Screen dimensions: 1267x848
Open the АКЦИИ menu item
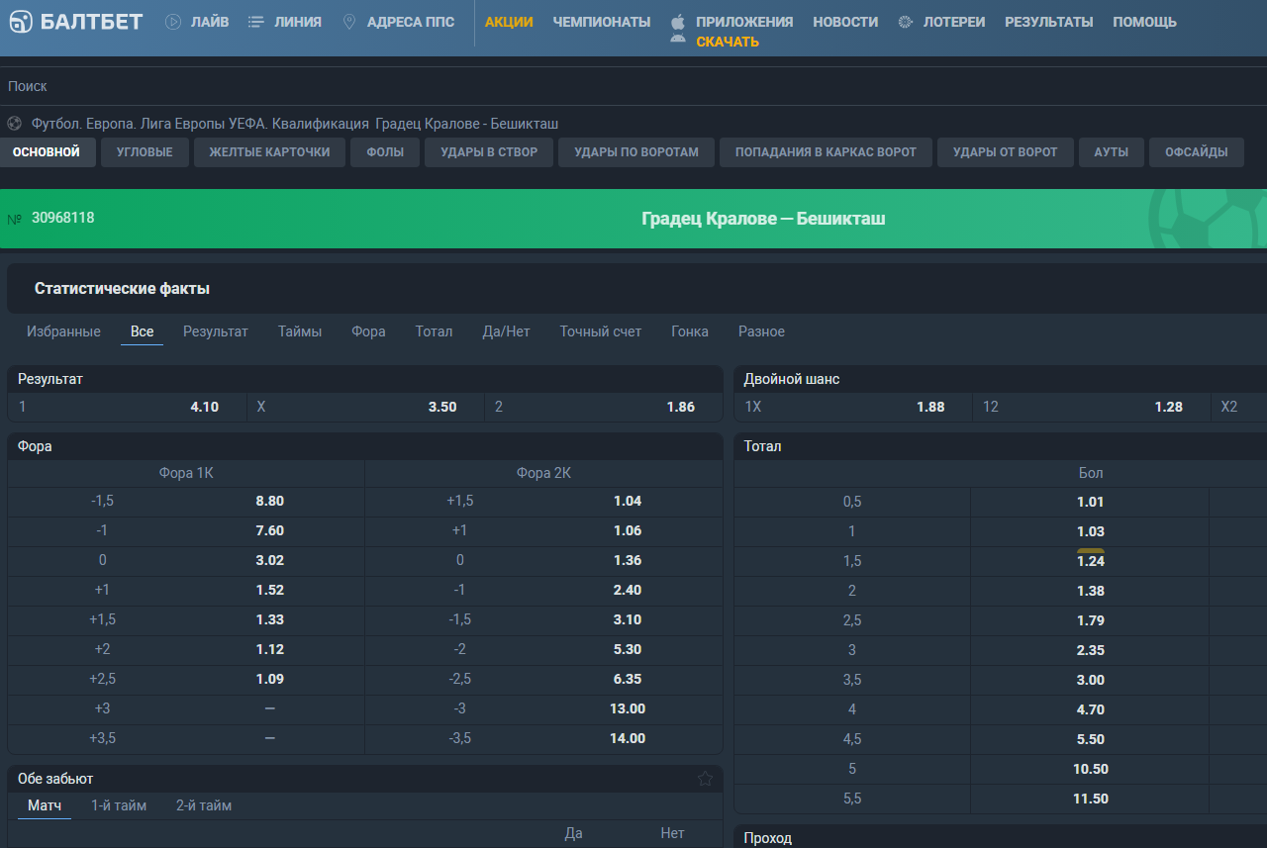point(509,22)
